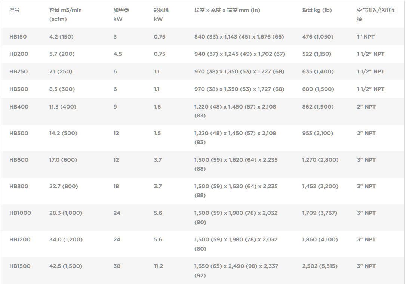
Task: Click the HB250 row label
Action: tap(18, 71)
